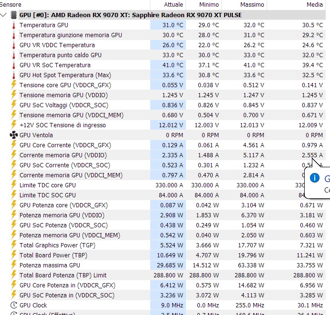Screen dimensions: 330x315
Task: Select Potenza memoria GPU (VDDIO) row
Action: (x=167, y=215)
